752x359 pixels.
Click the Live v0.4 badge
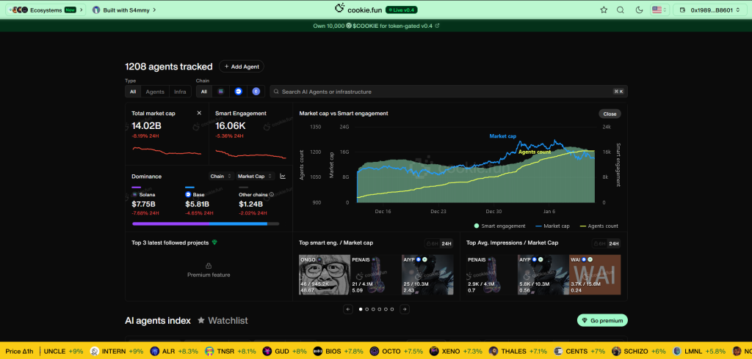click(x=401, y=10)
